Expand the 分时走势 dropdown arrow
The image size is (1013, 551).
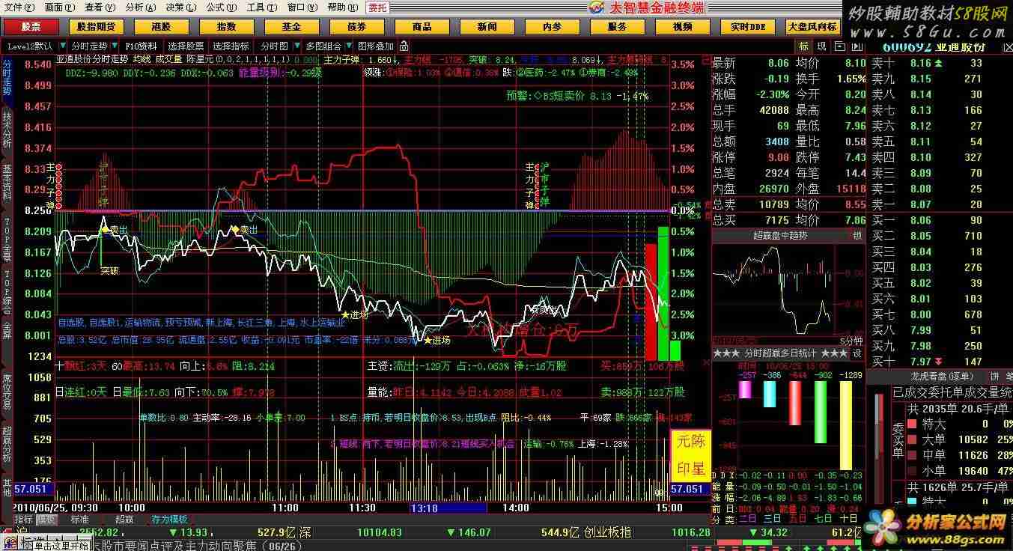tap(115, 46)
